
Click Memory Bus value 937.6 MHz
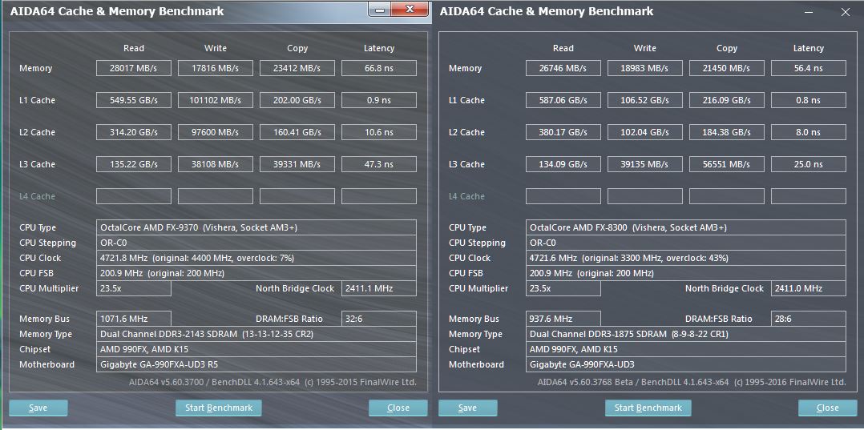[563, 319]
